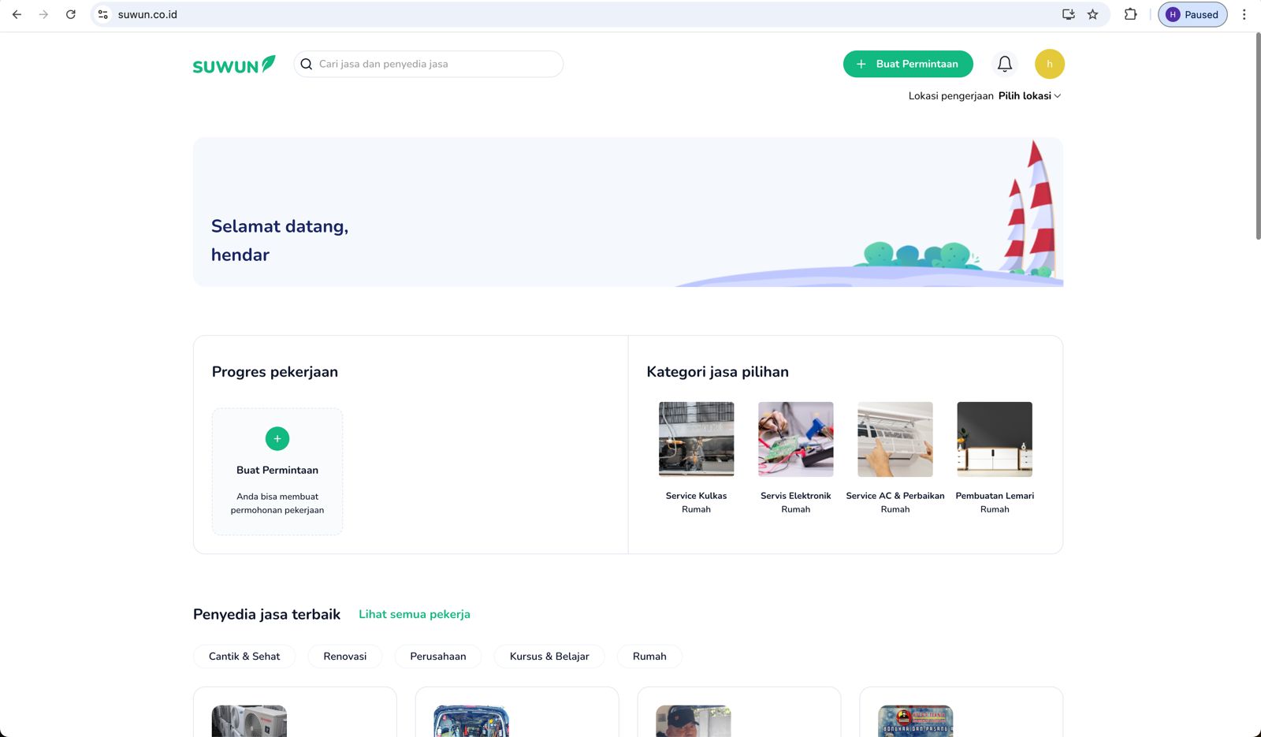Expand the Pilih lokasi dropdown
This screenshot has height=737, width=1261.
click(1029, 95)
